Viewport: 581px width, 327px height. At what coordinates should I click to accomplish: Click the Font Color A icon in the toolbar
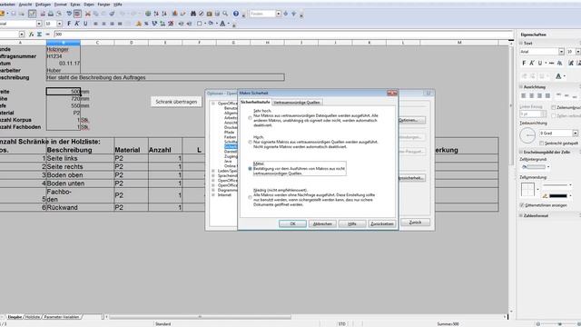coord(222,24)
